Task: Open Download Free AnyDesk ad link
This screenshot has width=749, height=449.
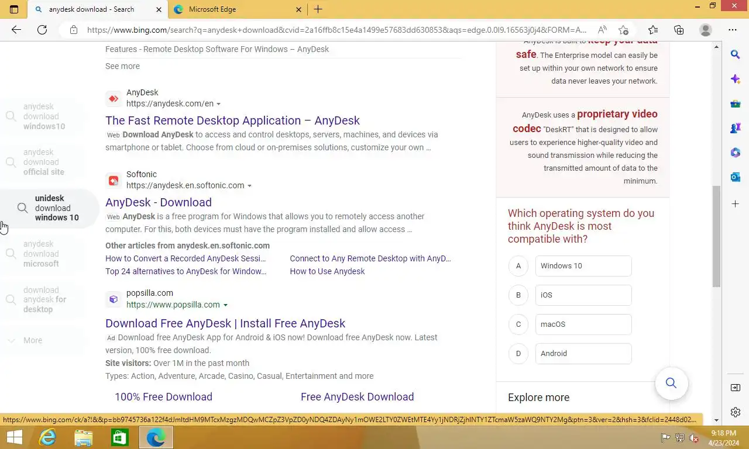Action: click(x=225, y=323)
